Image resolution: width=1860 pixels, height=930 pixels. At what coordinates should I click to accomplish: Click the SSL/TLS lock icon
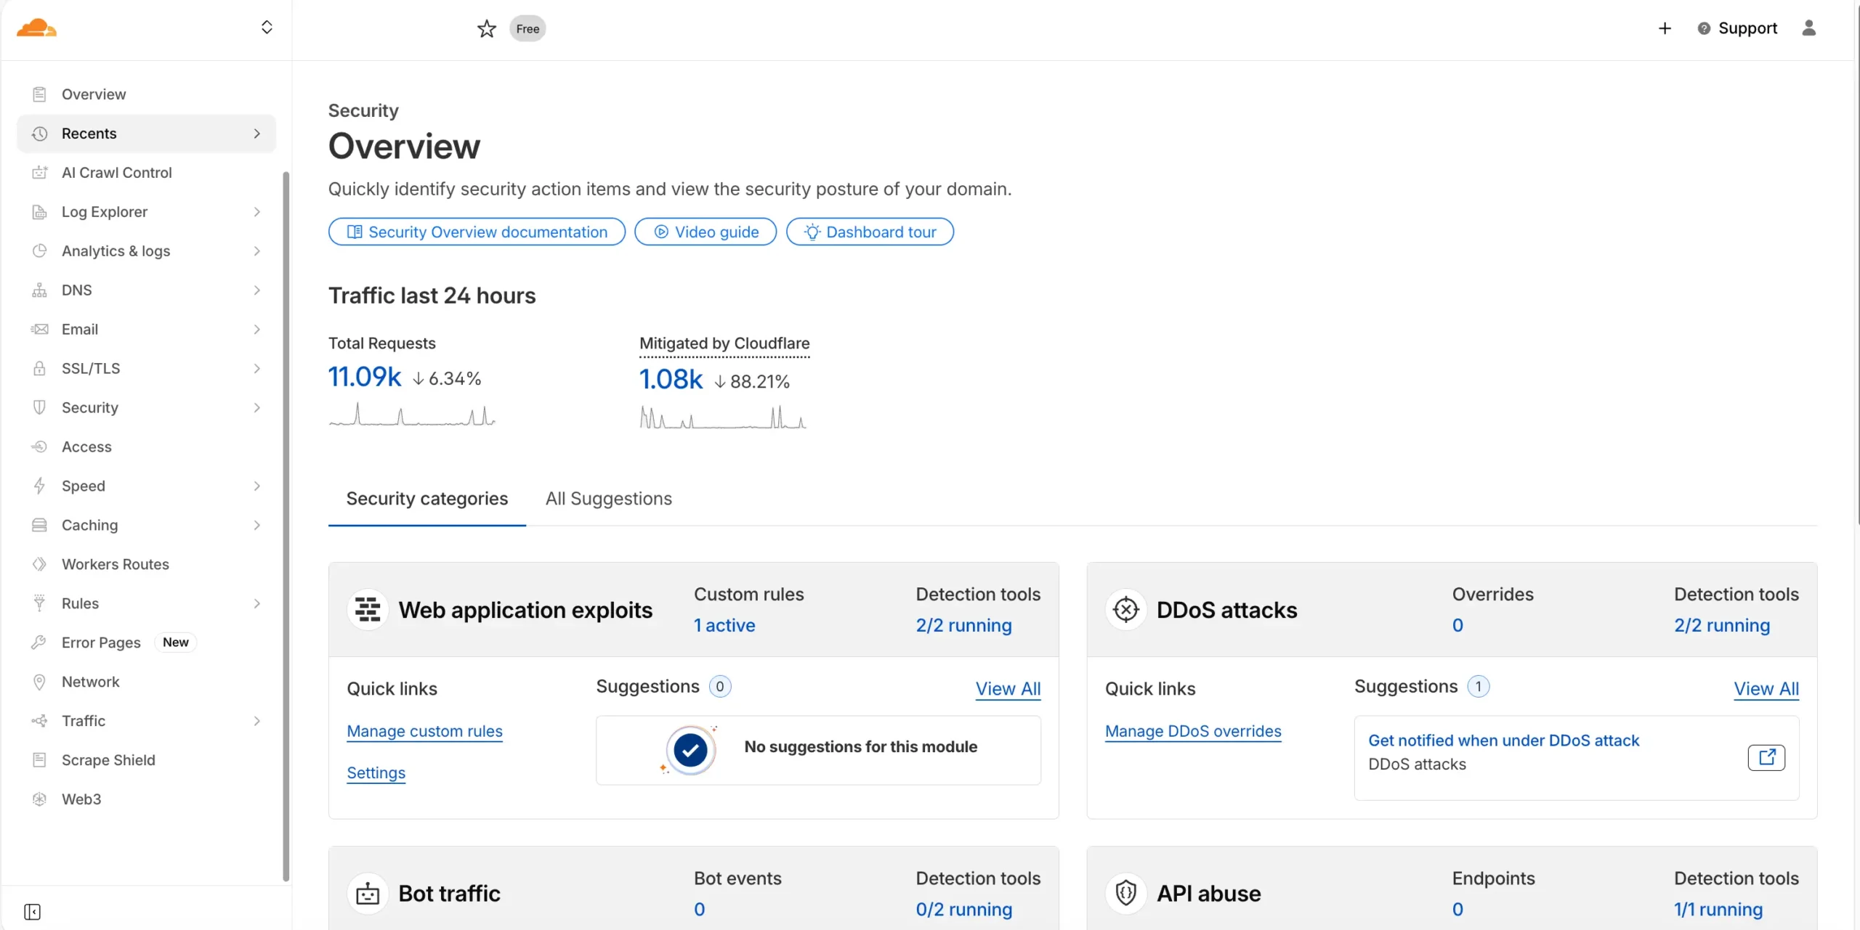39,369
